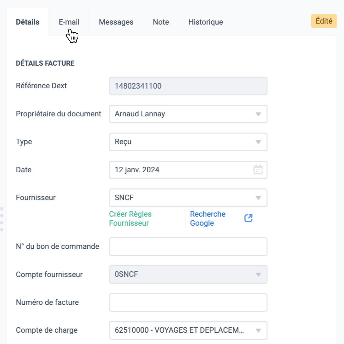
Task: Click the Fournisseur dropdown arrow
Action: pos(258,198)
